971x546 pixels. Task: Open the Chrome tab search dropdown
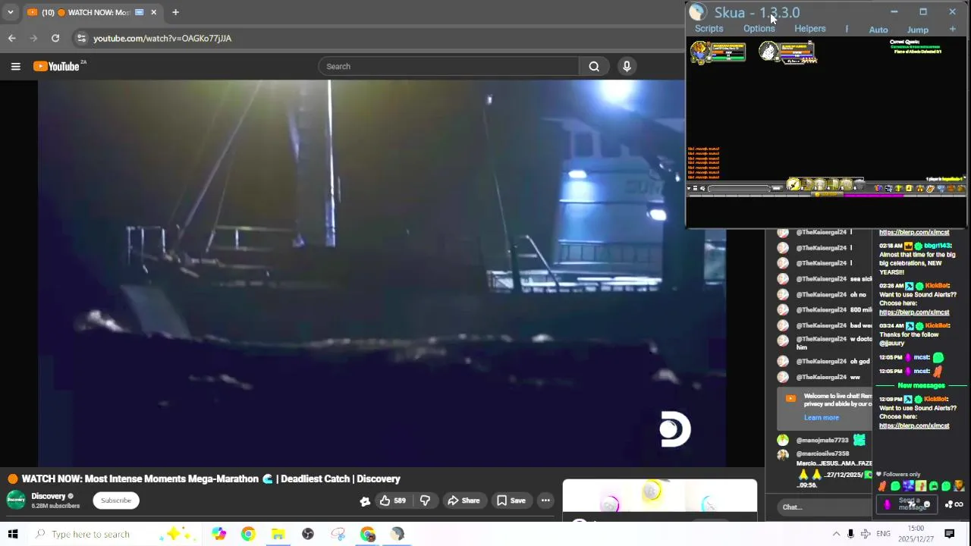[10, 12]
